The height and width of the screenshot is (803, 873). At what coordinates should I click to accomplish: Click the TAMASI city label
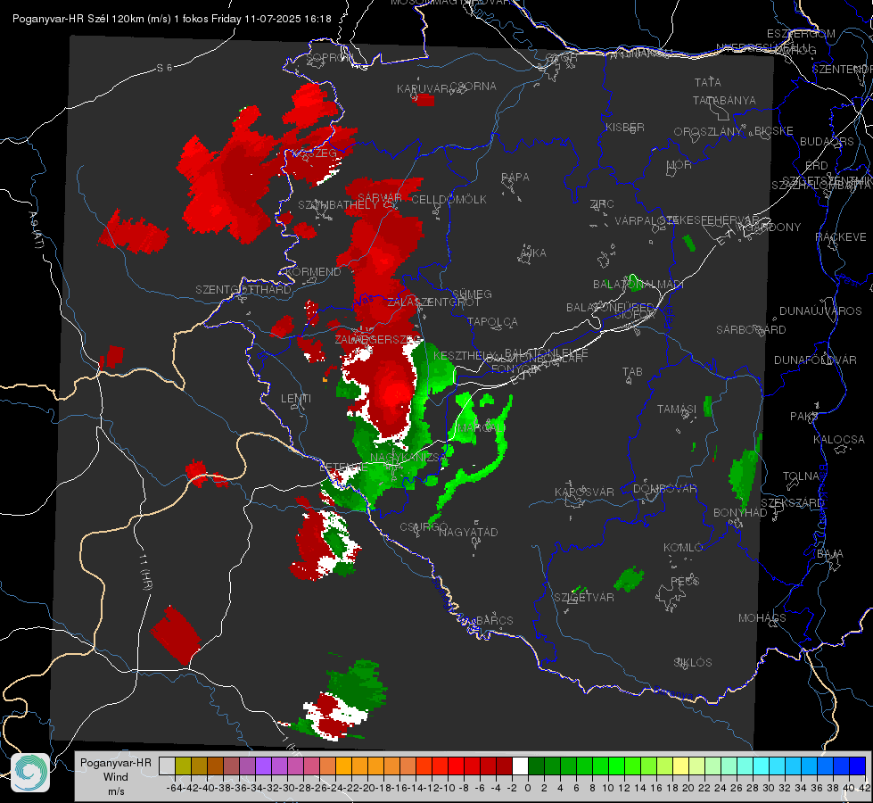click(x=677, y=410)
